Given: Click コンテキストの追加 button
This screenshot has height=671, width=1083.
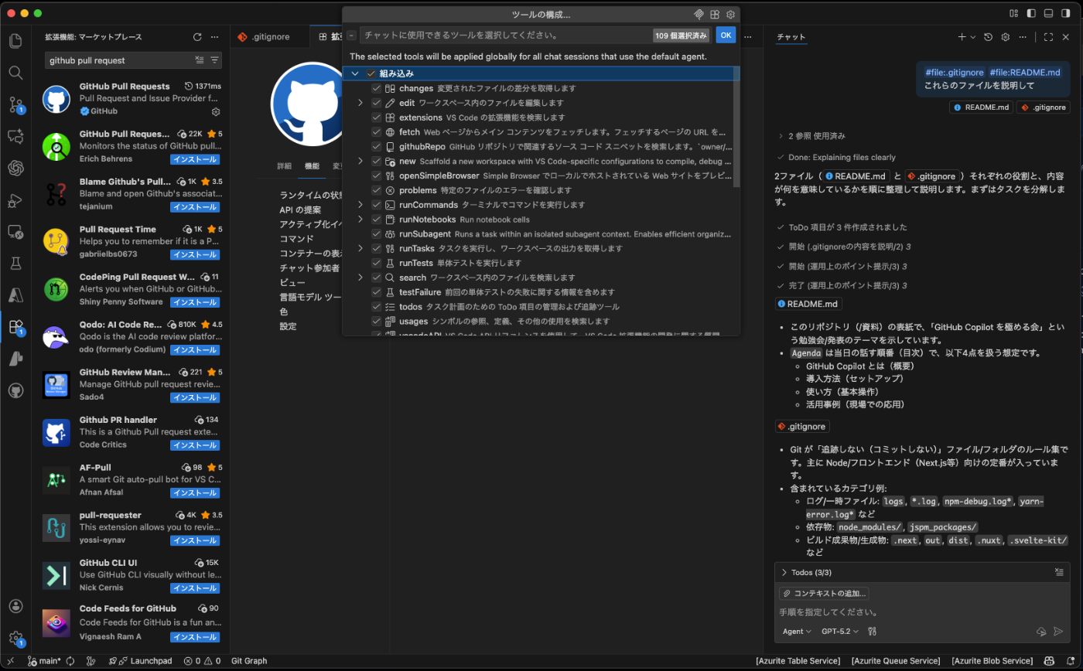Looking at the screenshot, I should click(824, 594).
